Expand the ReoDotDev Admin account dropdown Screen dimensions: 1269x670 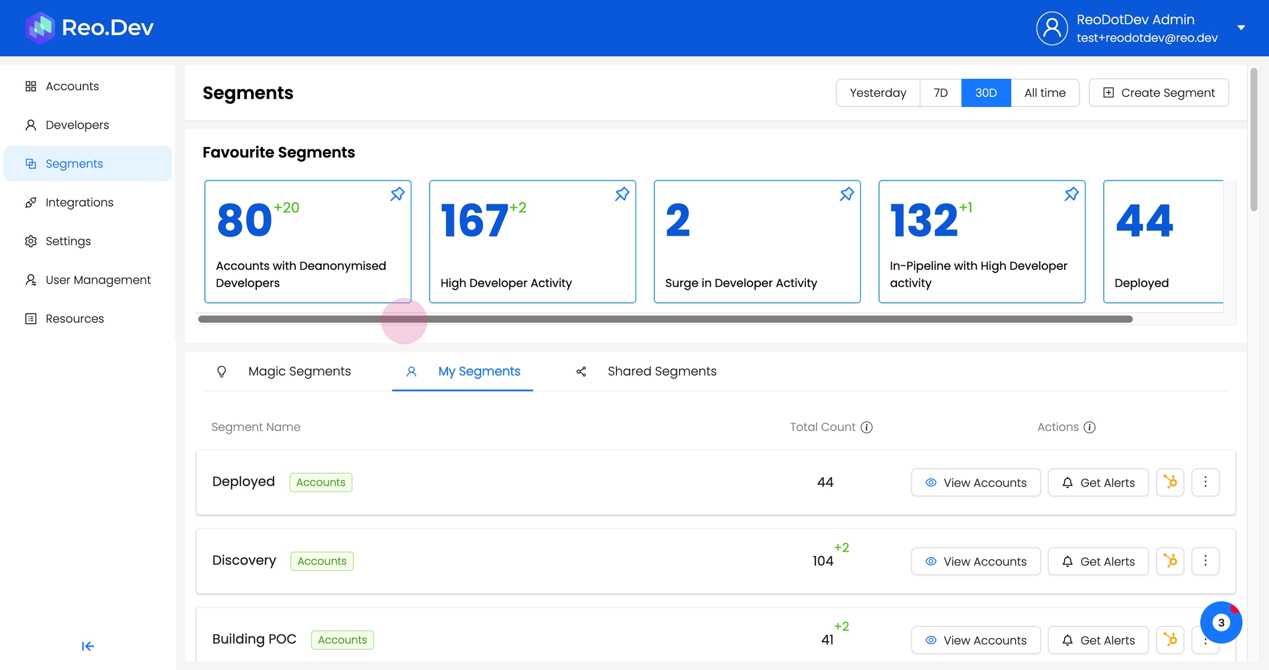click(x=1241, y=28)
